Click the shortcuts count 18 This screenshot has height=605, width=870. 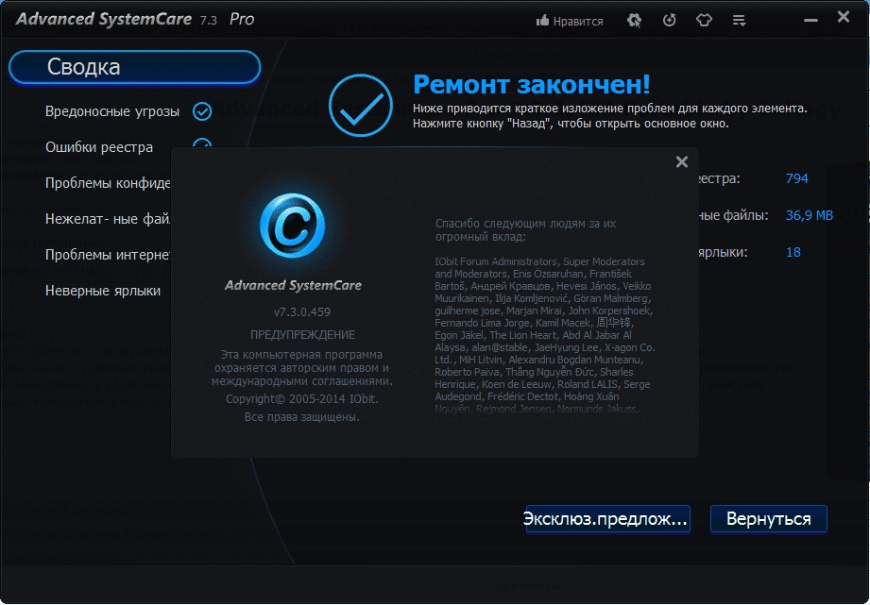793,252
